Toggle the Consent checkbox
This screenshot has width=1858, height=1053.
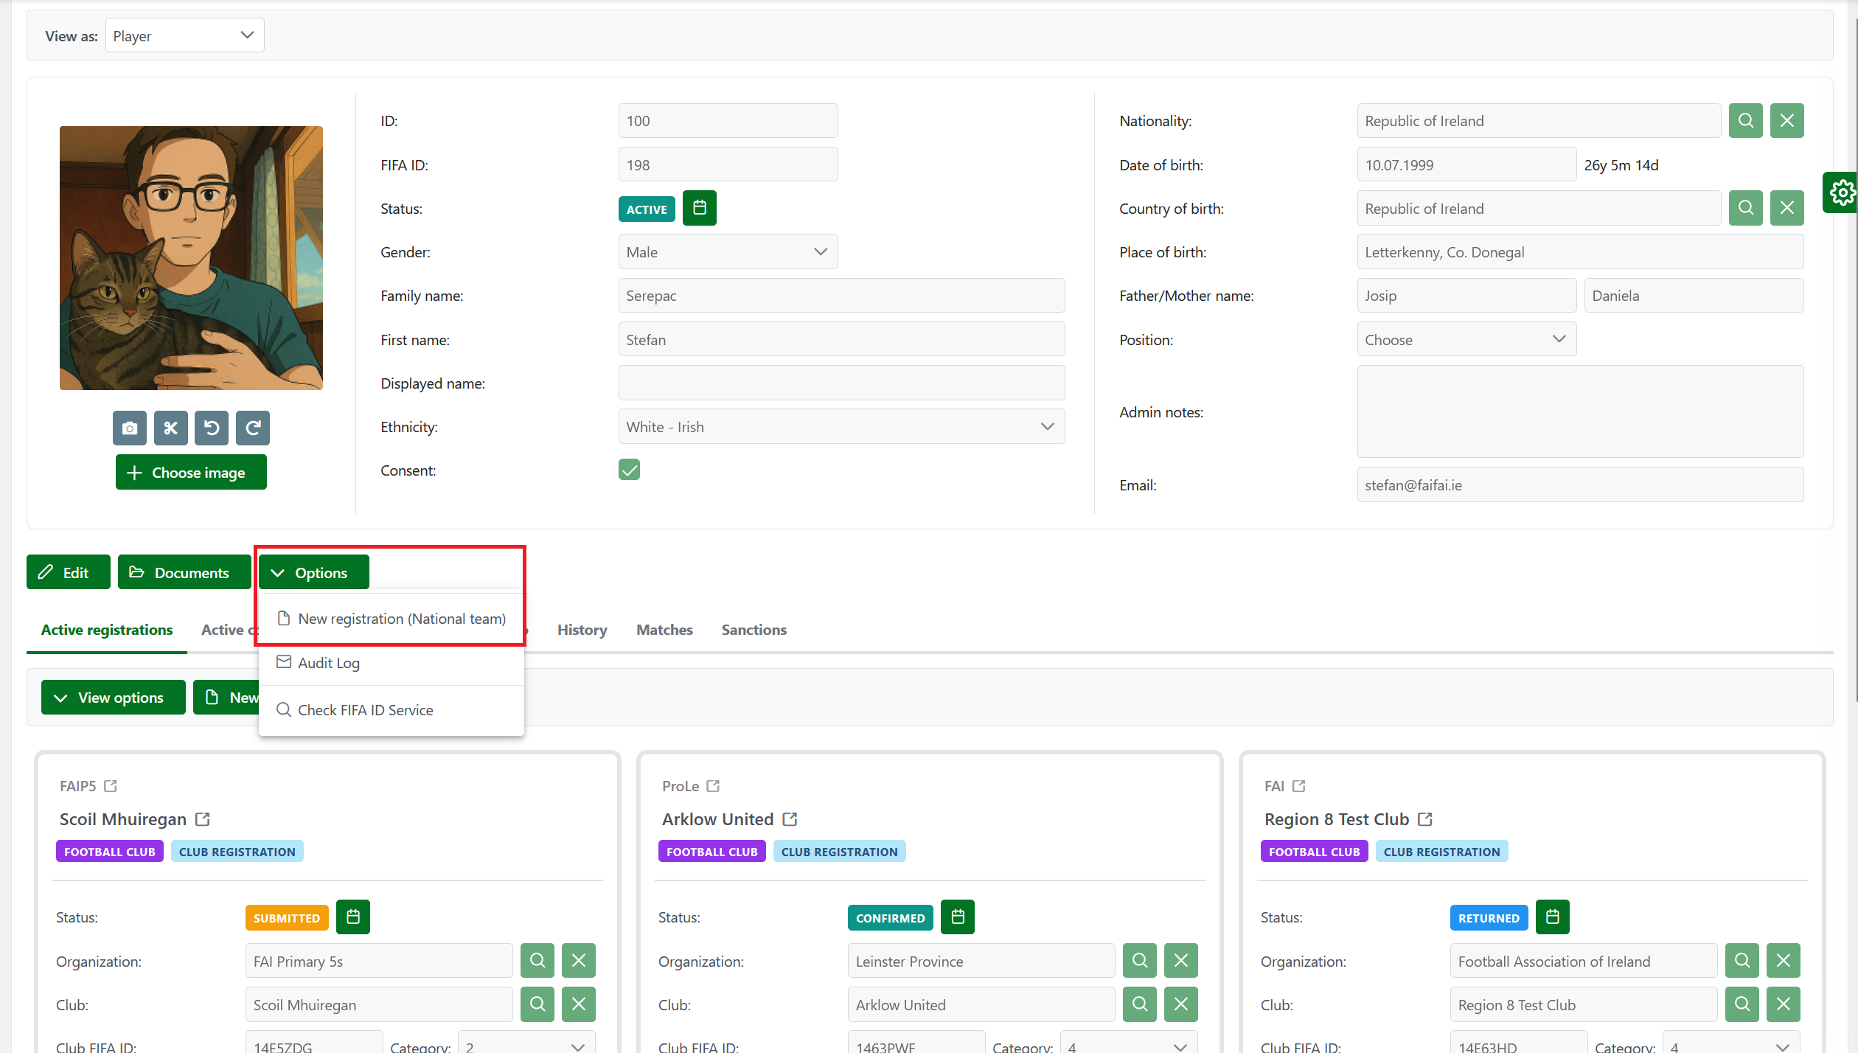629,470
